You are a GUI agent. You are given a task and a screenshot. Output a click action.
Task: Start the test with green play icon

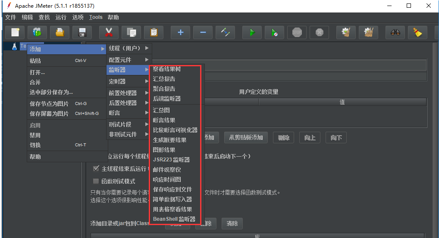tap(252, 32)
